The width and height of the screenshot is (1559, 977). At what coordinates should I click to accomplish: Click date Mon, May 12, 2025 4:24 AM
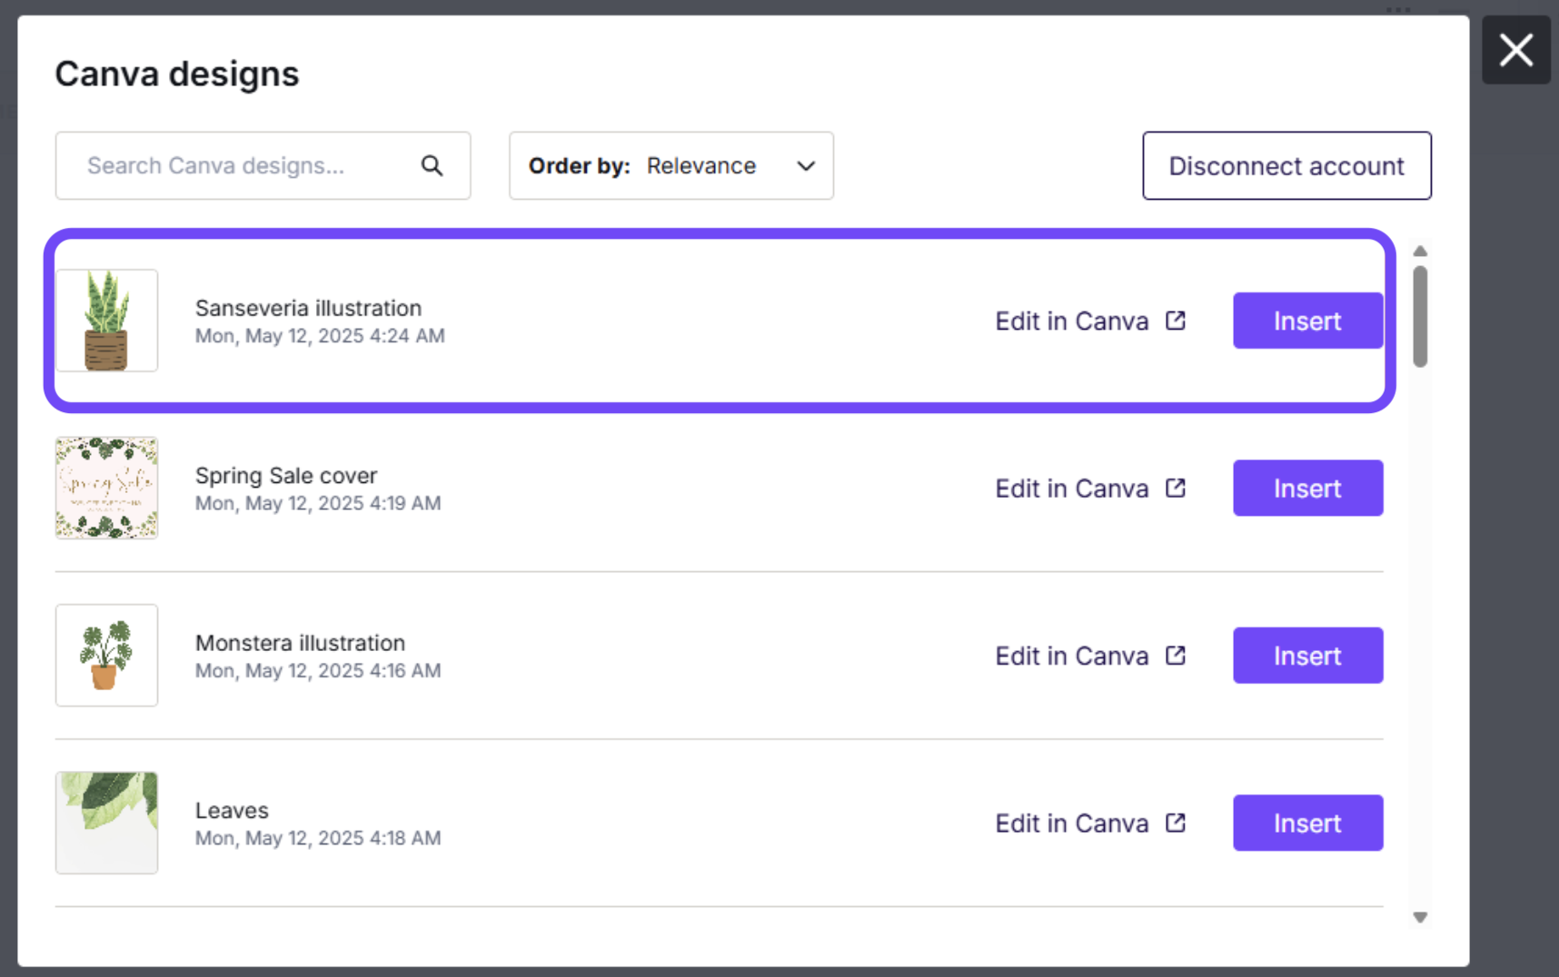pyautogui.click(x=320, y=335)
